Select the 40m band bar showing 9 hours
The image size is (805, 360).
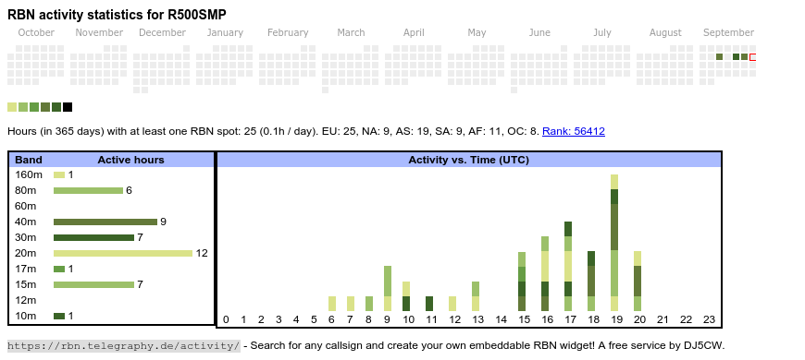pyautogui.click(x=105, y=222)
